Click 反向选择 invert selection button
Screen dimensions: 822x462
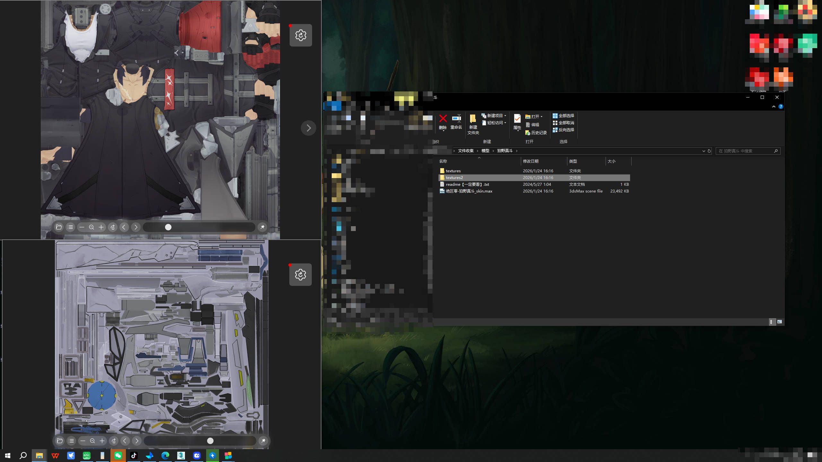point(563,130)
